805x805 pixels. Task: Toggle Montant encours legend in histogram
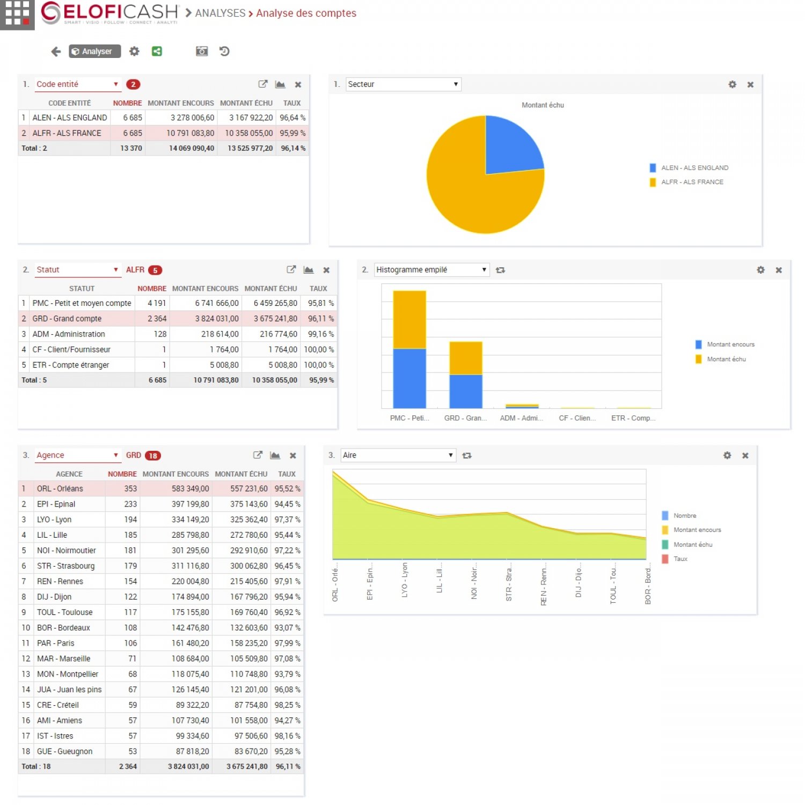[725, 345]
